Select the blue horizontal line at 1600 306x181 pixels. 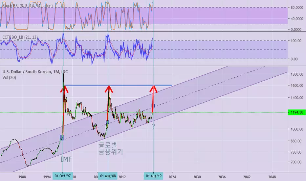tap(118, 85)
